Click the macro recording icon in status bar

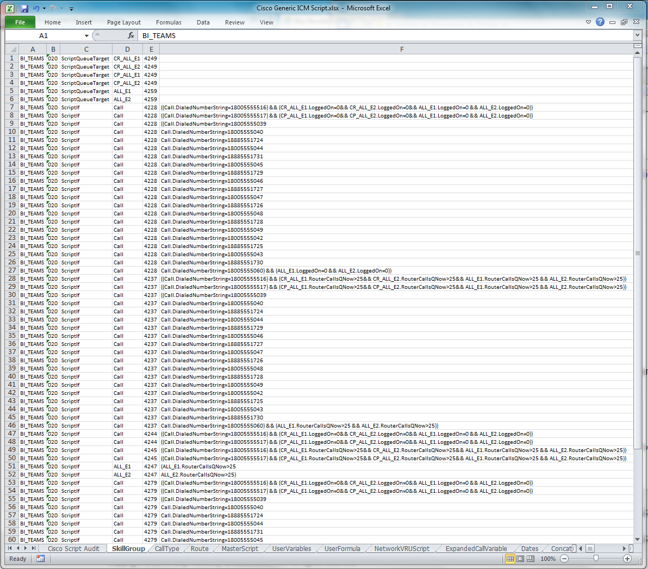[40, 559]
